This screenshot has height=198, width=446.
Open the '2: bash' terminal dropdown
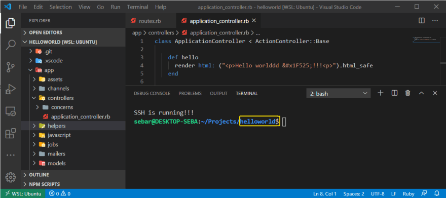click(338, 94)
